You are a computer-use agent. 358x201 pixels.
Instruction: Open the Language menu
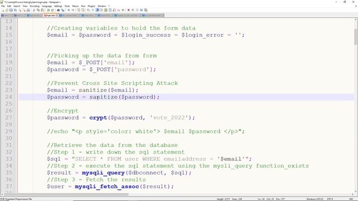(46, 6)
